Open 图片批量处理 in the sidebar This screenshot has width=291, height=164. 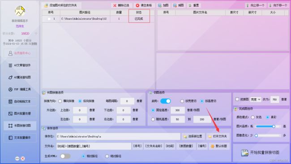[20, 113]
